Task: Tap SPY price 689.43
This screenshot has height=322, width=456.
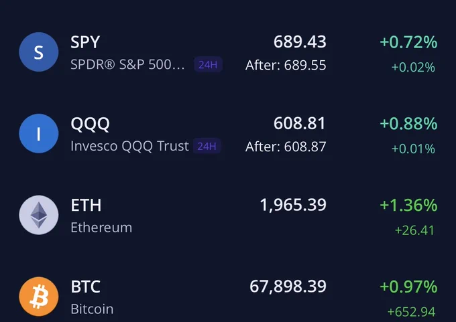Action: 300,42
